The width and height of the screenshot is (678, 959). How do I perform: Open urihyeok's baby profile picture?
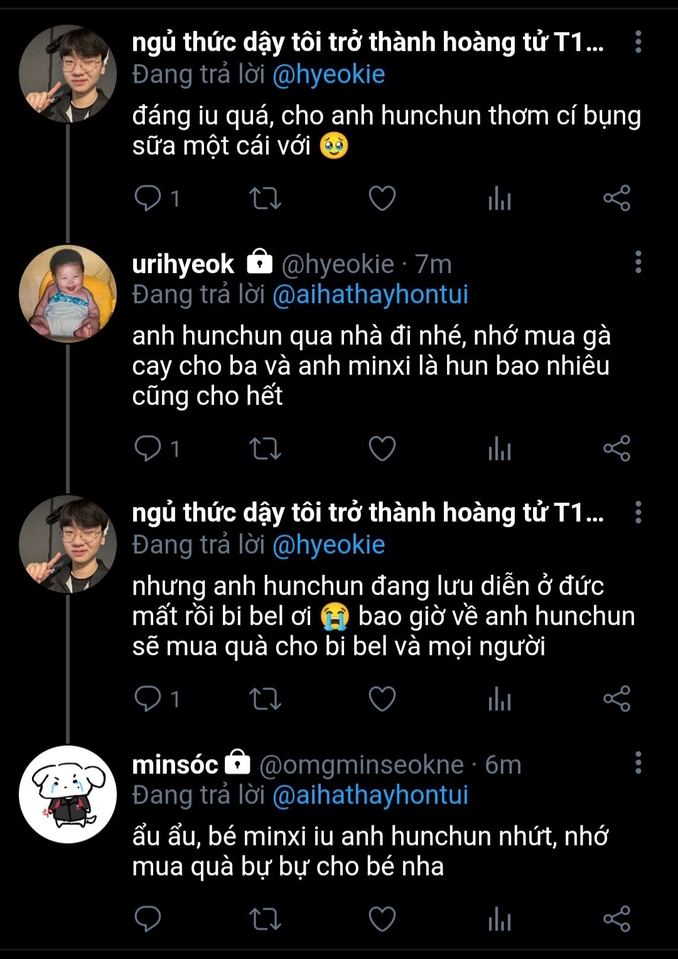tap(68, 293)
